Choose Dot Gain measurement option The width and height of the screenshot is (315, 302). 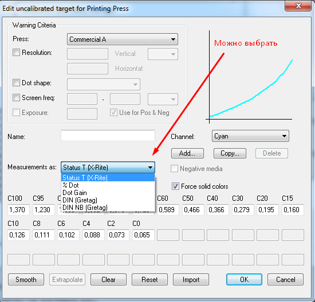pyautogui.click(x=108, y=193)
